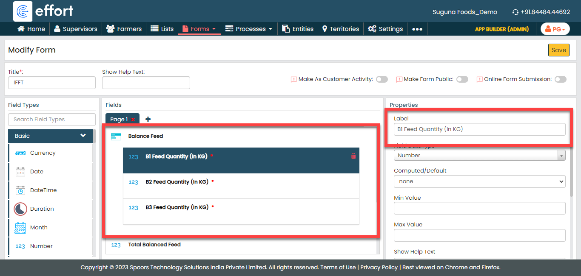This screenshot has height=276, width=581.
Task: Choose the Duration field type icon
Action: pyautogui.click(x=20, y=209)
